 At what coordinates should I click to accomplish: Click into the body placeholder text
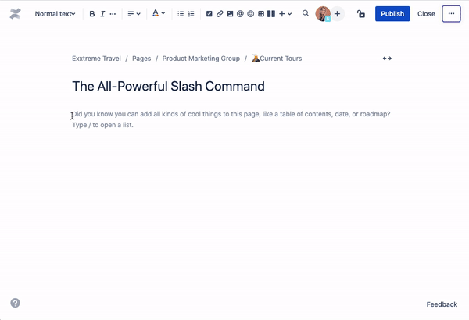tap(231, 119)
